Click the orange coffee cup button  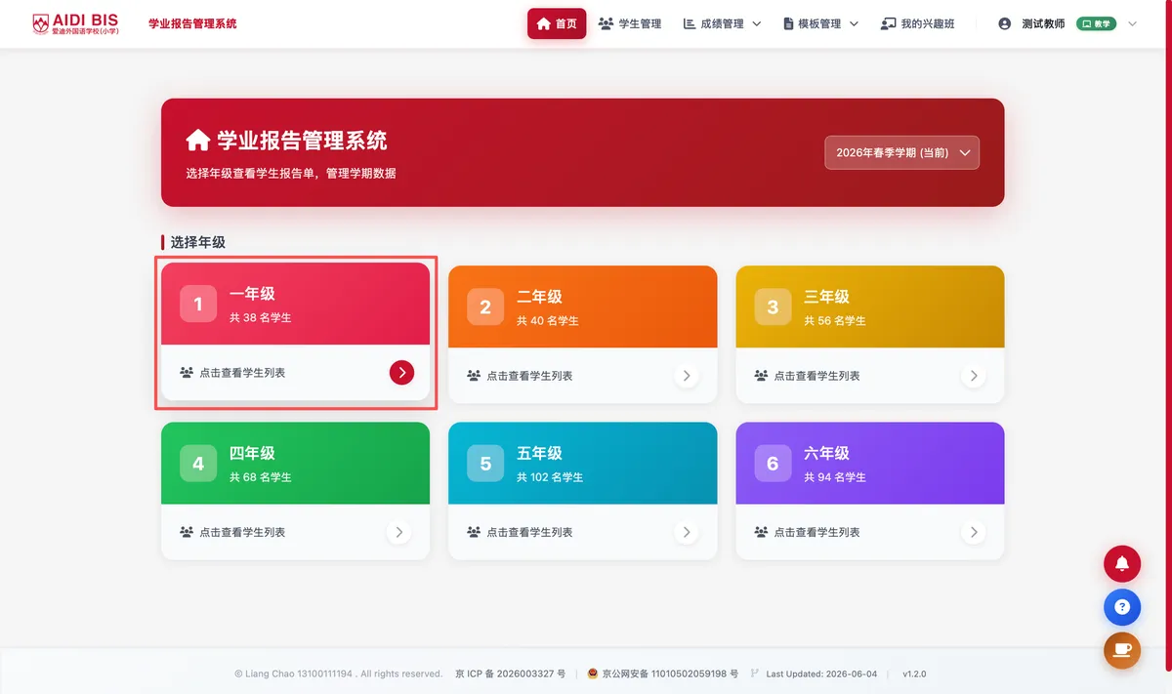point(1122,650)
